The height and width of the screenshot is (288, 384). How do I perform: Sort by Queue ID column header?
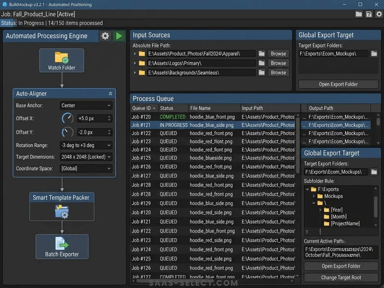pos(144,108)
